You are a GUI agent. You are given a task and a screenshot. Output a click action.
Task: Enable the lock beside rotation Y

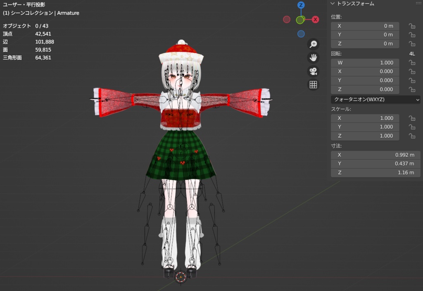(412, 80)
